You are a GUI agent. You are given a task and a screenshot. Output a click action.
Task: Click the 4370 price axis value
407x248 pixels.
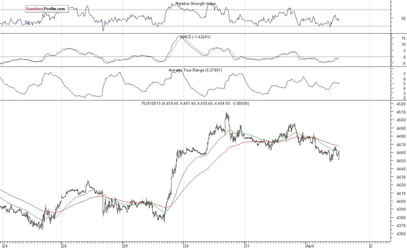point(401,226)
